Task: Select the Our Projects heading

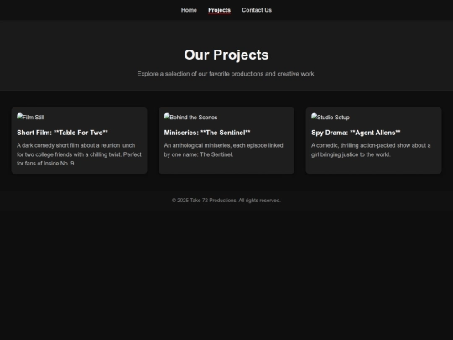Action: point(226,55)
